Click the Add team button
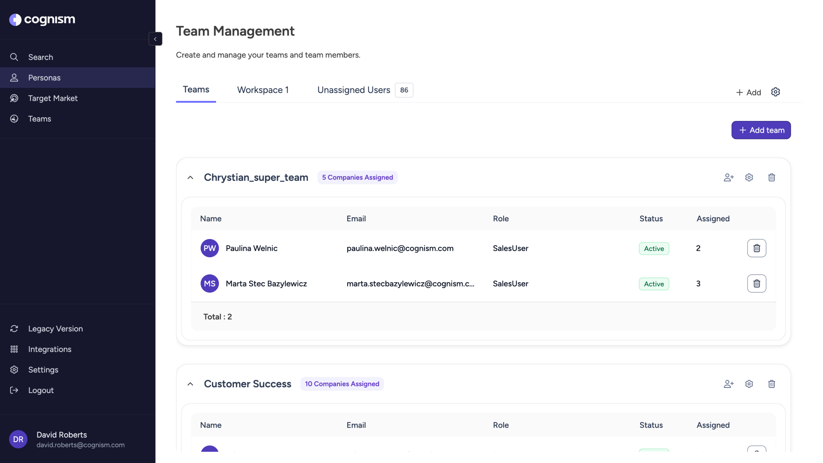The height and width of the screenshot is (463, 823). point(761,130)
